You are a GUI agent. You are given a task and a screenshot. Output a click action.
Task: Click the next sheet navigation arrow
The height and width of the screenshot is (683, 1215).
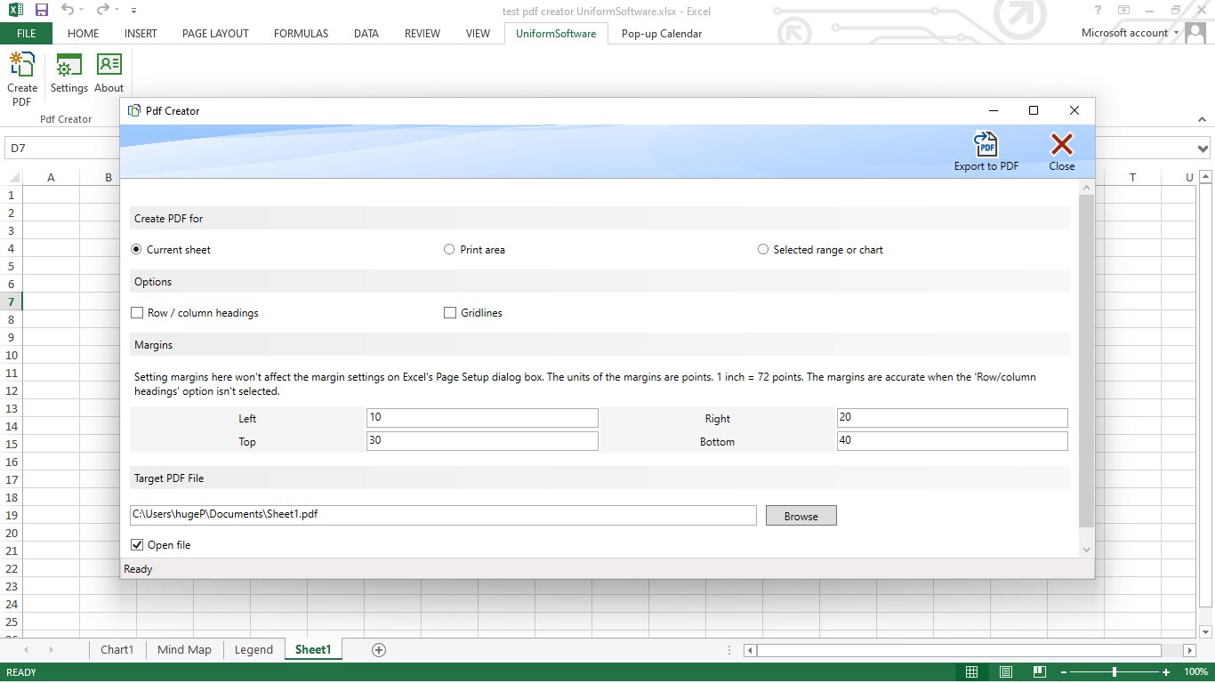[x=51, y=650]
